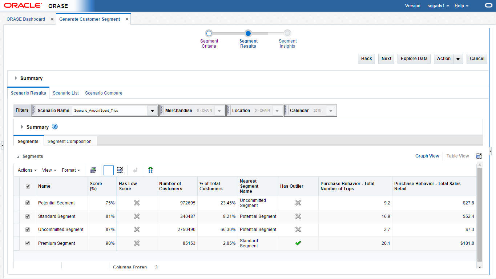496x279 pixels.
Task: Switch to Graph View link
Action: (427, 156)
